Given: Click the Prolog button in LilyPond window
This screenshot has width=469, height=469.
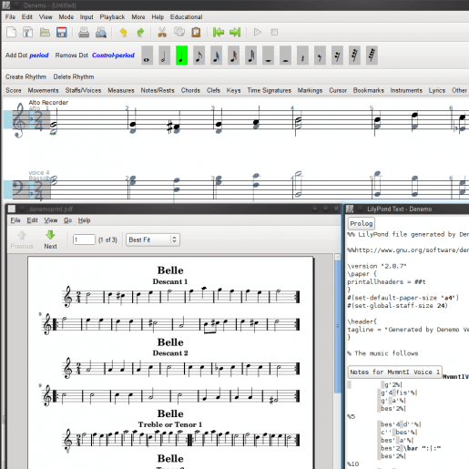Looking at the screenshot, I should coord(362,223).
